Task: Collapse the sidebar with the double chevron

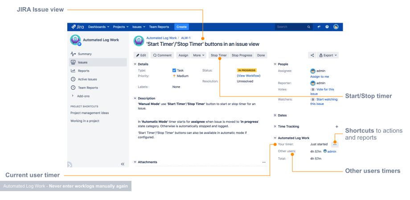Action: (123, 164)
